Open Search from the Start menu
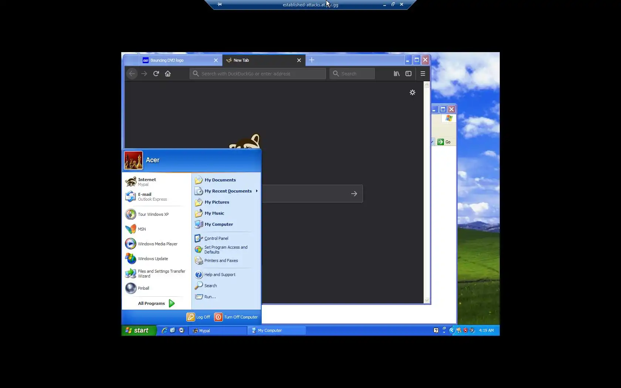Image resolution: width=621 pixels, height=388 pixels. (226, 286)
